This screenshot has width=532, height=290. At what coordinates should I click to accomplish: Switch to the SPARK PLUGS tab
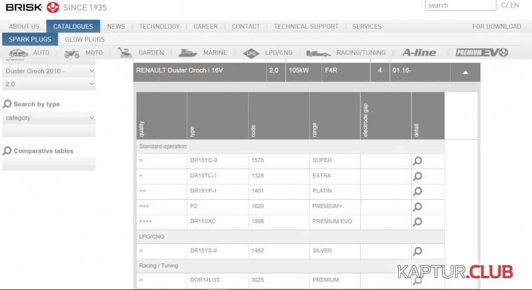tap(30, 39)
